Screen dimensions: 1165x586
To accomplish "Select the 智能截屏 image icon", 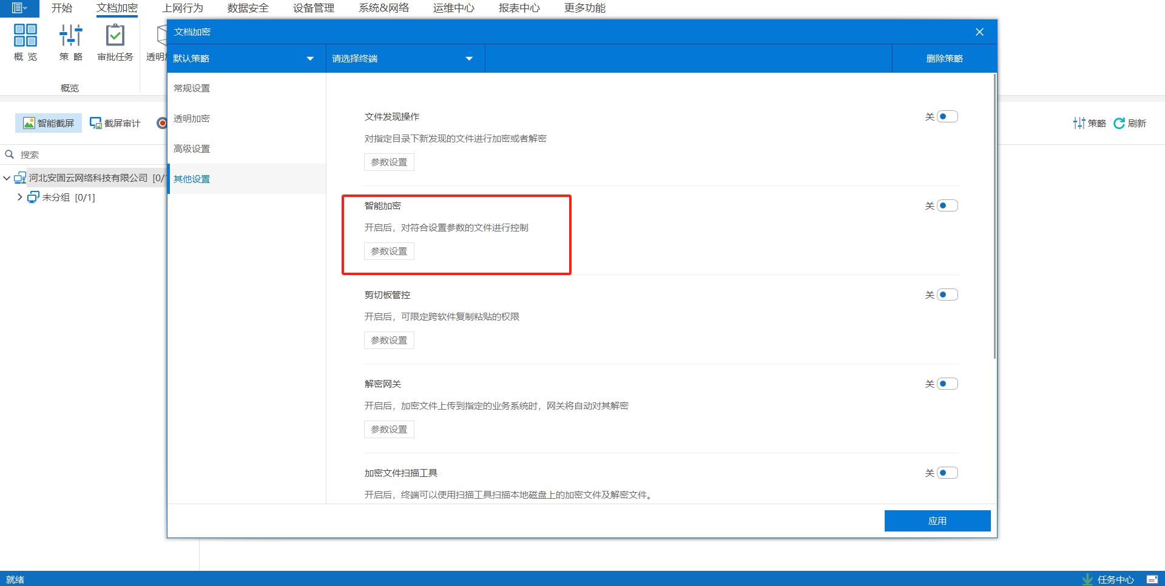I will click(29, 123).
